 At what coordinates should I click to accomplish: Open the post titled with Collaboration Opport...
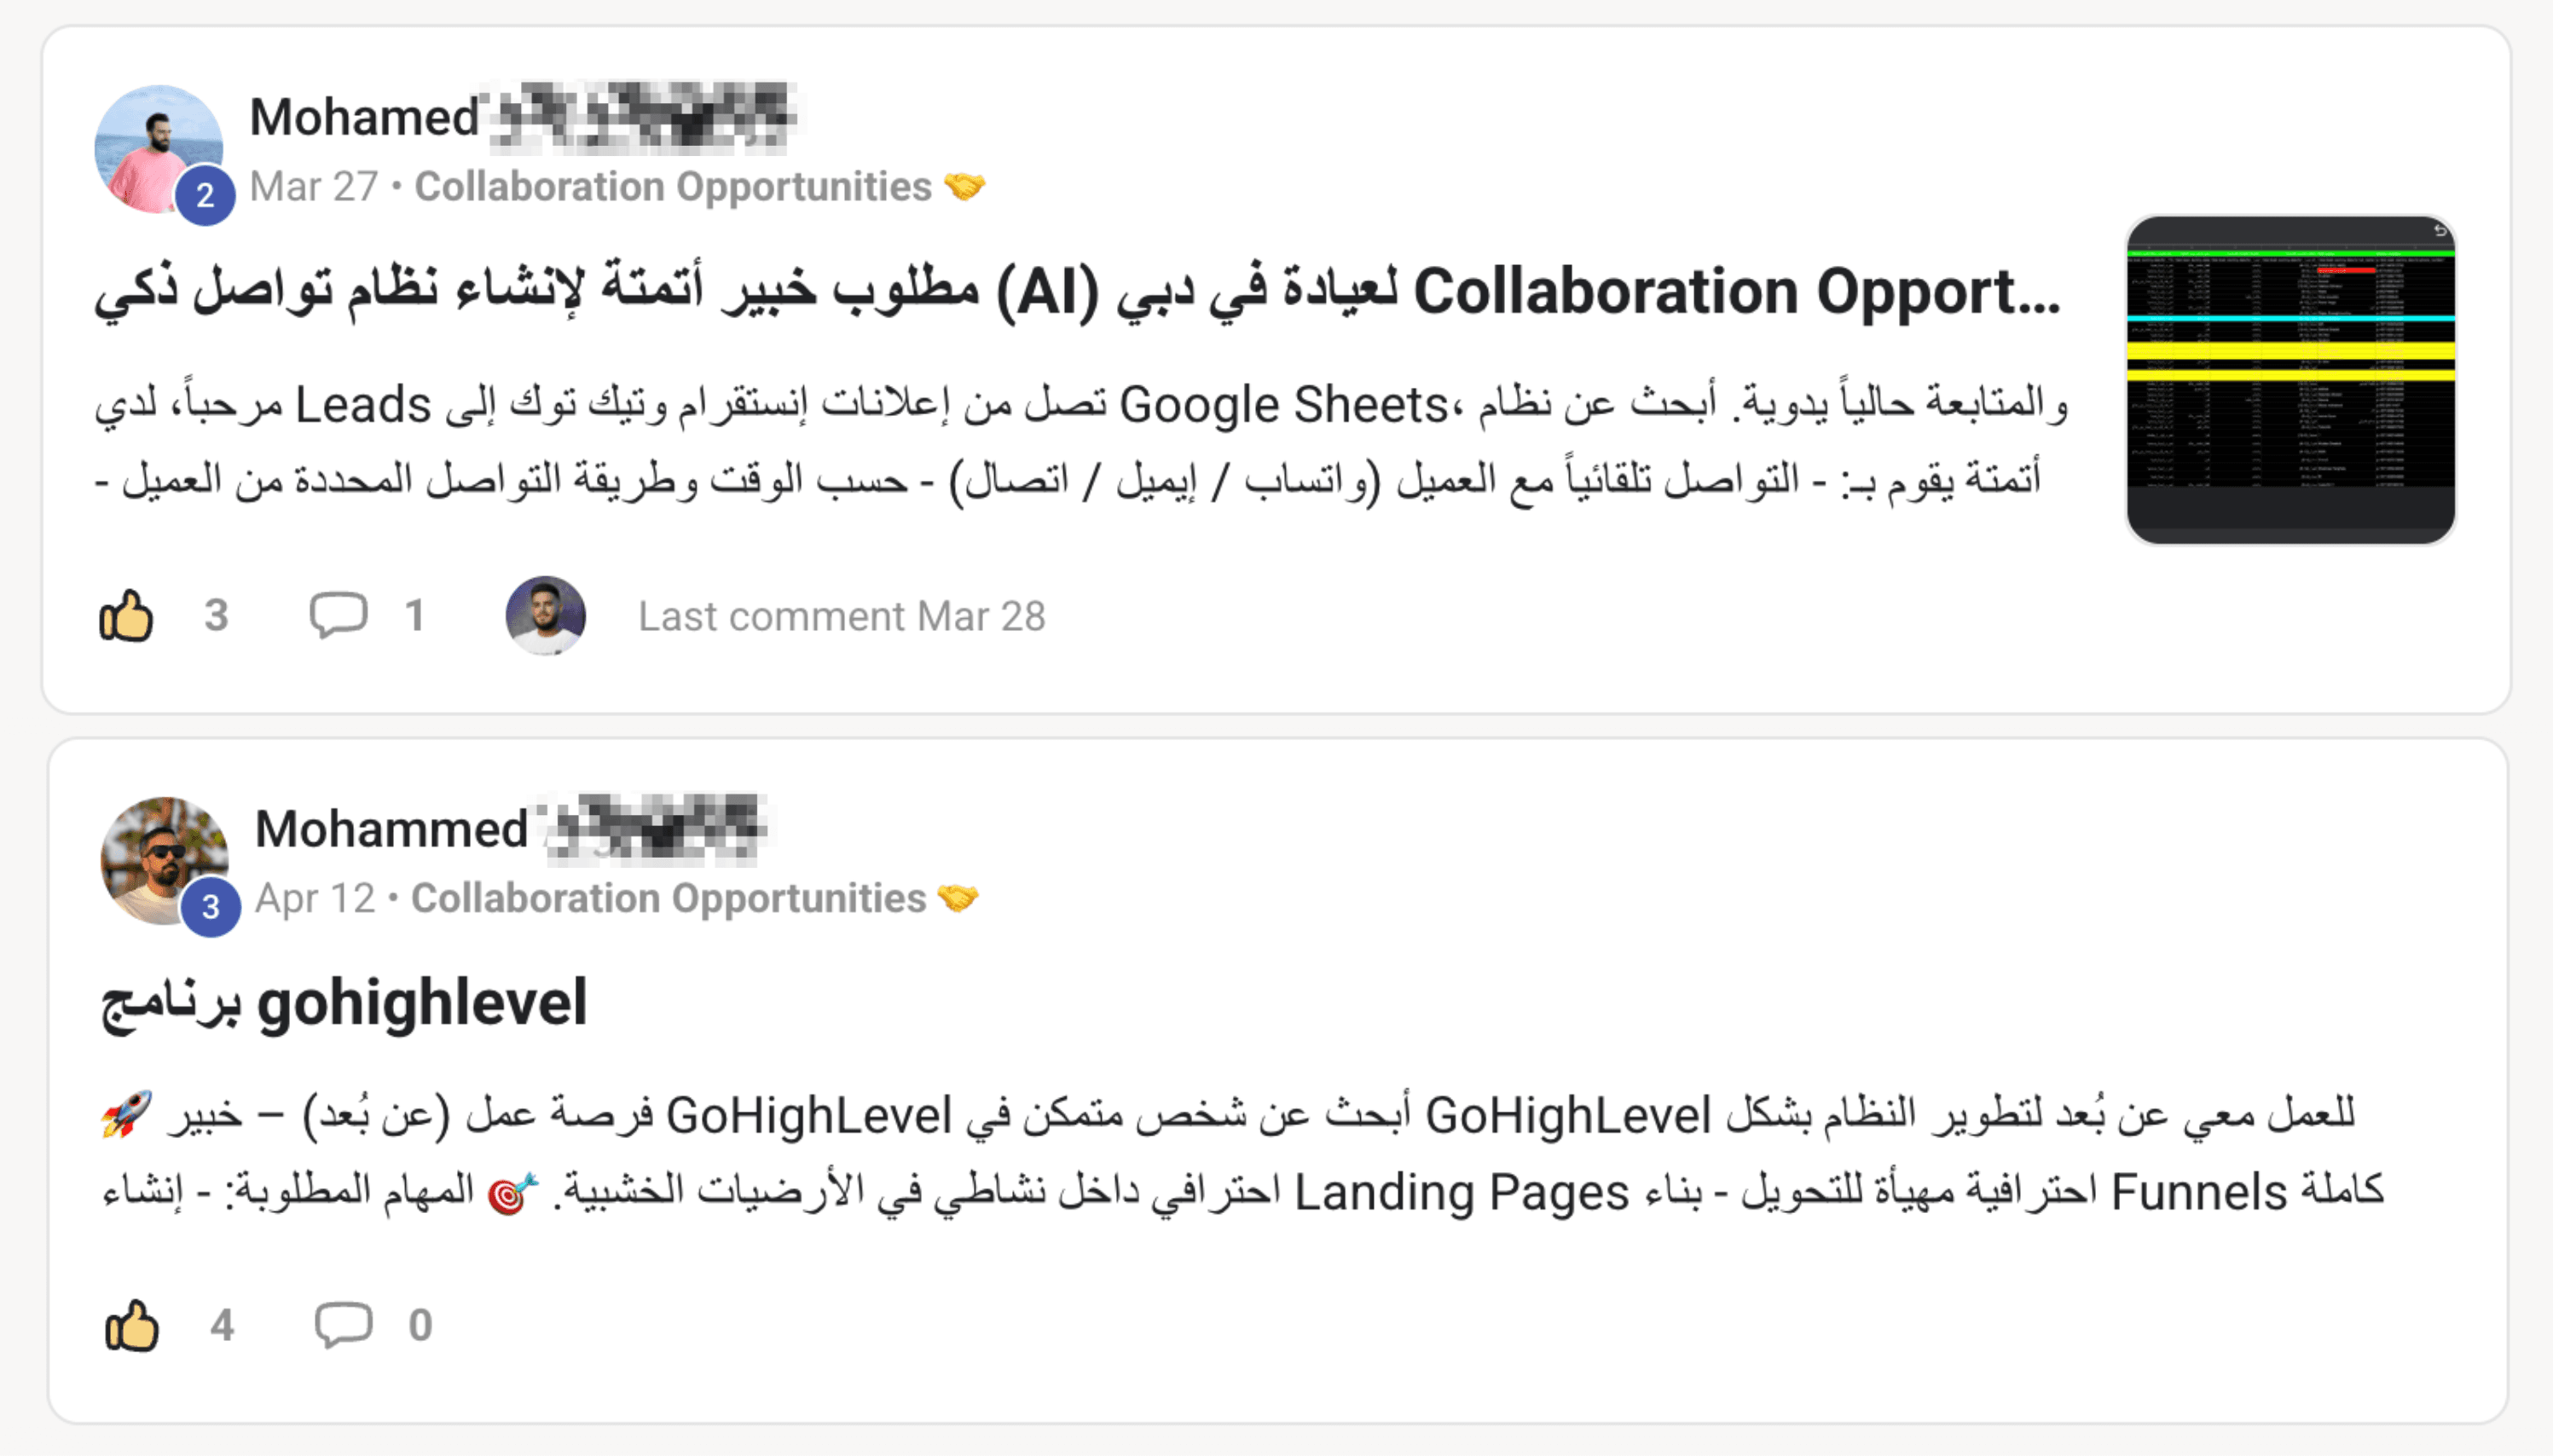coord(1078,291)
